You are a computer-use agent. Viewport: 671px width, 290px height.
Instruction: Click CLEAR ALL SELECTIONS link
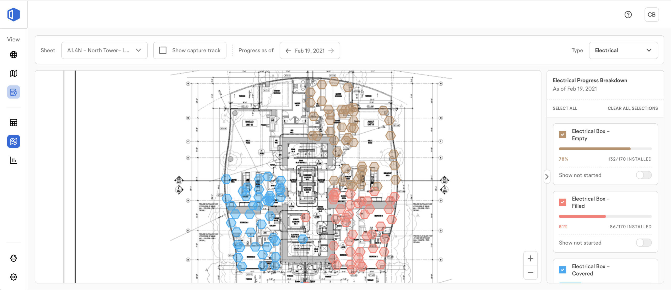point(632,108)
